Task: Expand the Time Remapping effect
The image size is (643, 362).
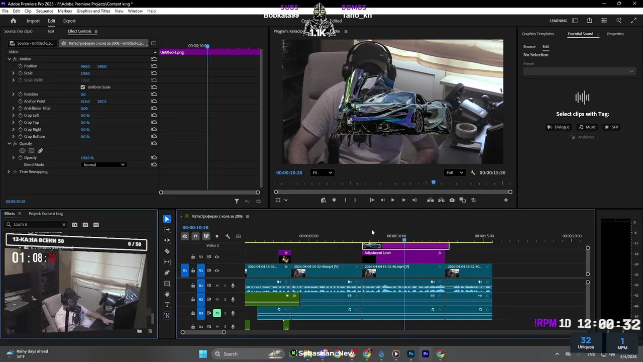Action: pos(9,172)
